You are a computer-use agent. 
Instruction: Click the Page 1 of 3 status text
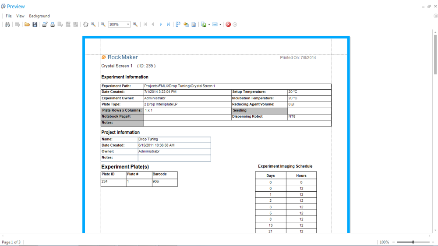(x=11, y=242)
